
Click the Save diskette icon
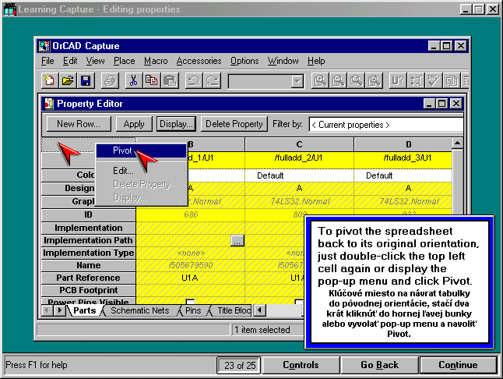click(85, 80)
